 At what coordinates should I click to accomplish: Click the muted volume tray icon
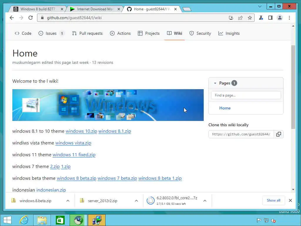click(273, 220)
